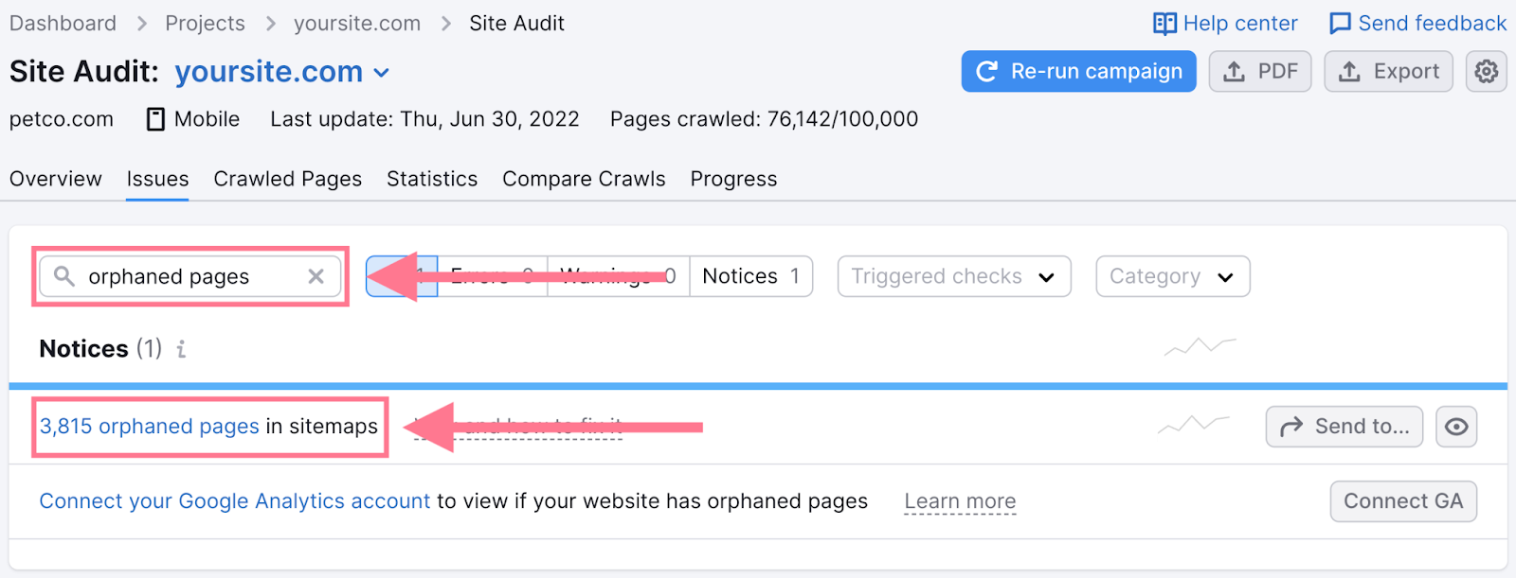The image size is (1516, 578).
Task: Click the refresh icon on Re-run campaign
Action: 988,71
